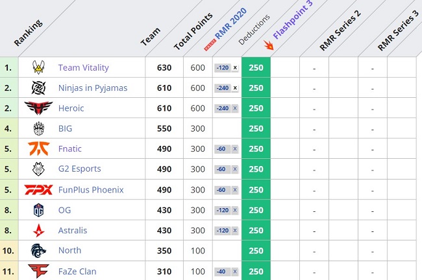Screen dimensions: 422x280
Task: Open the Fnatic team link
Action: tap(70, 149)
